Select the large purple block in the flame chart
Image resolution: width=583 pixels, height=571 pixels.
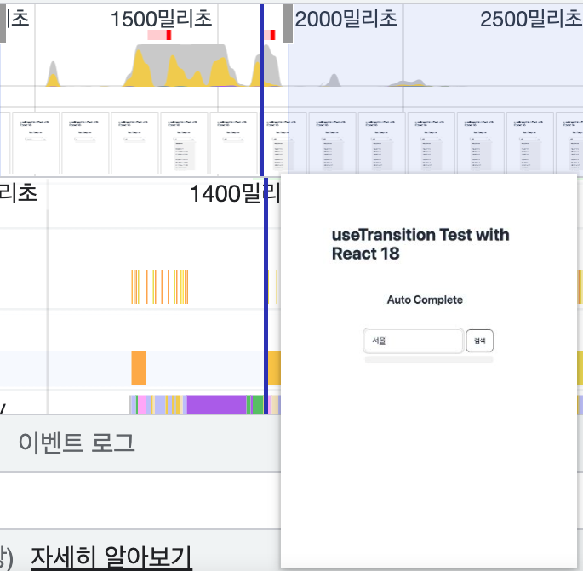click(x=216, y=404)
